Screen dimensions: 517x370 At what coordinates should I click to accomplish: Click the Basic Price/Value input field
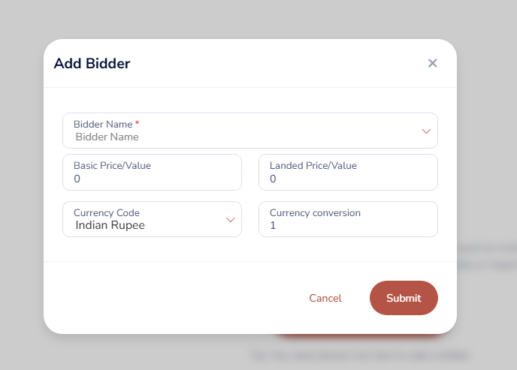point(152,179)
